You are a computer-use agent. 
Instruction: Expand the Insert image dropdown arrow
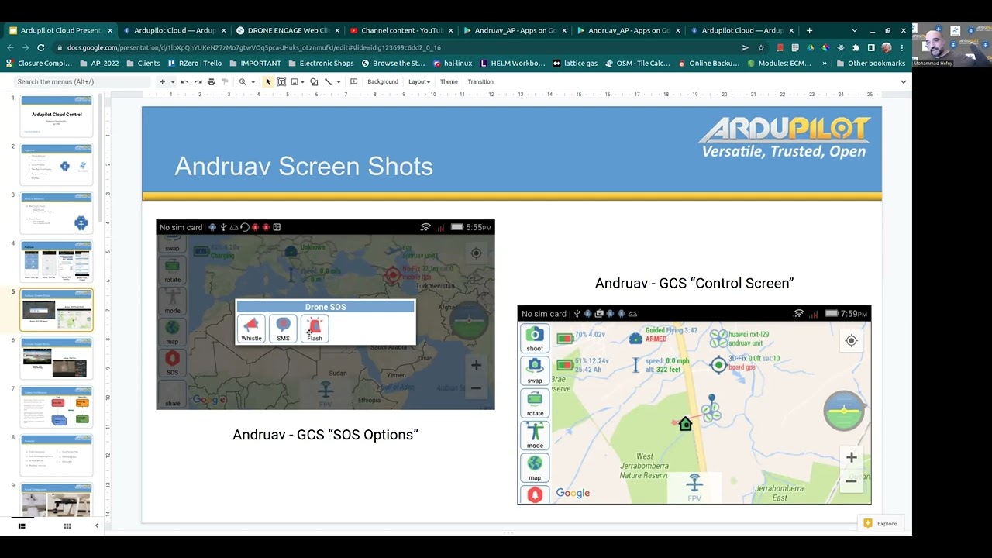coord(303,81)
